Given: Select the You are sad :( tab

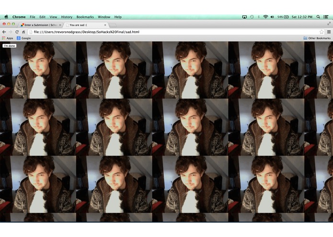Looking at the screenshot, I should [86, 25].
